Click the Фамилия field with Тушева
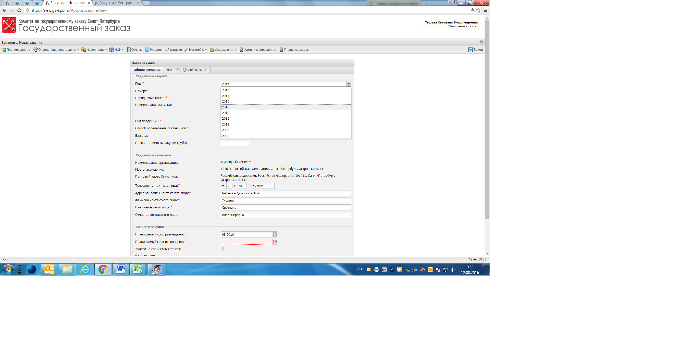The height and width of the screenshot is (351, 691). point(286,200)
